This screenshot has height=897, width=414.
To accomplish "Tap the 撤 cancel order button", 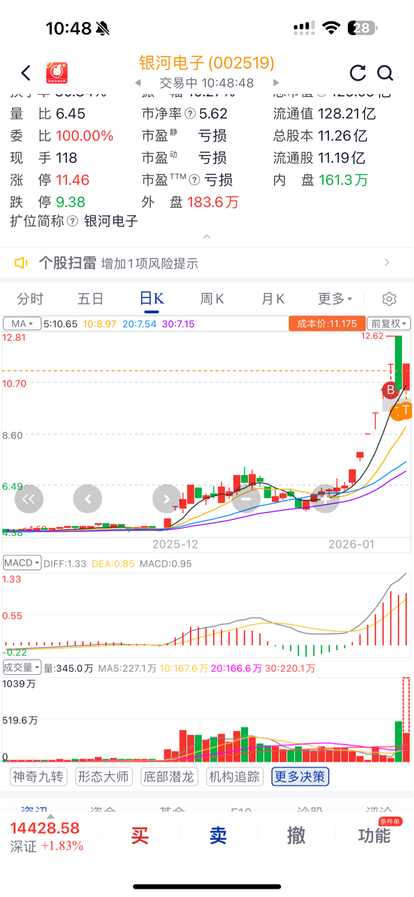I will [x=296, y=836].
